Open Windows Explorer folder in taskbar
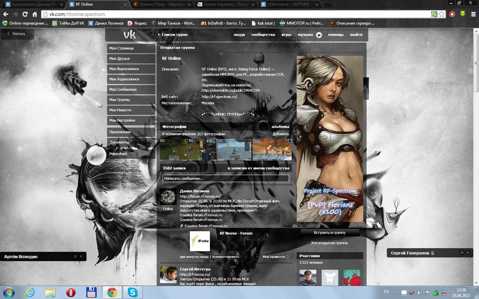 pos(50,293)
